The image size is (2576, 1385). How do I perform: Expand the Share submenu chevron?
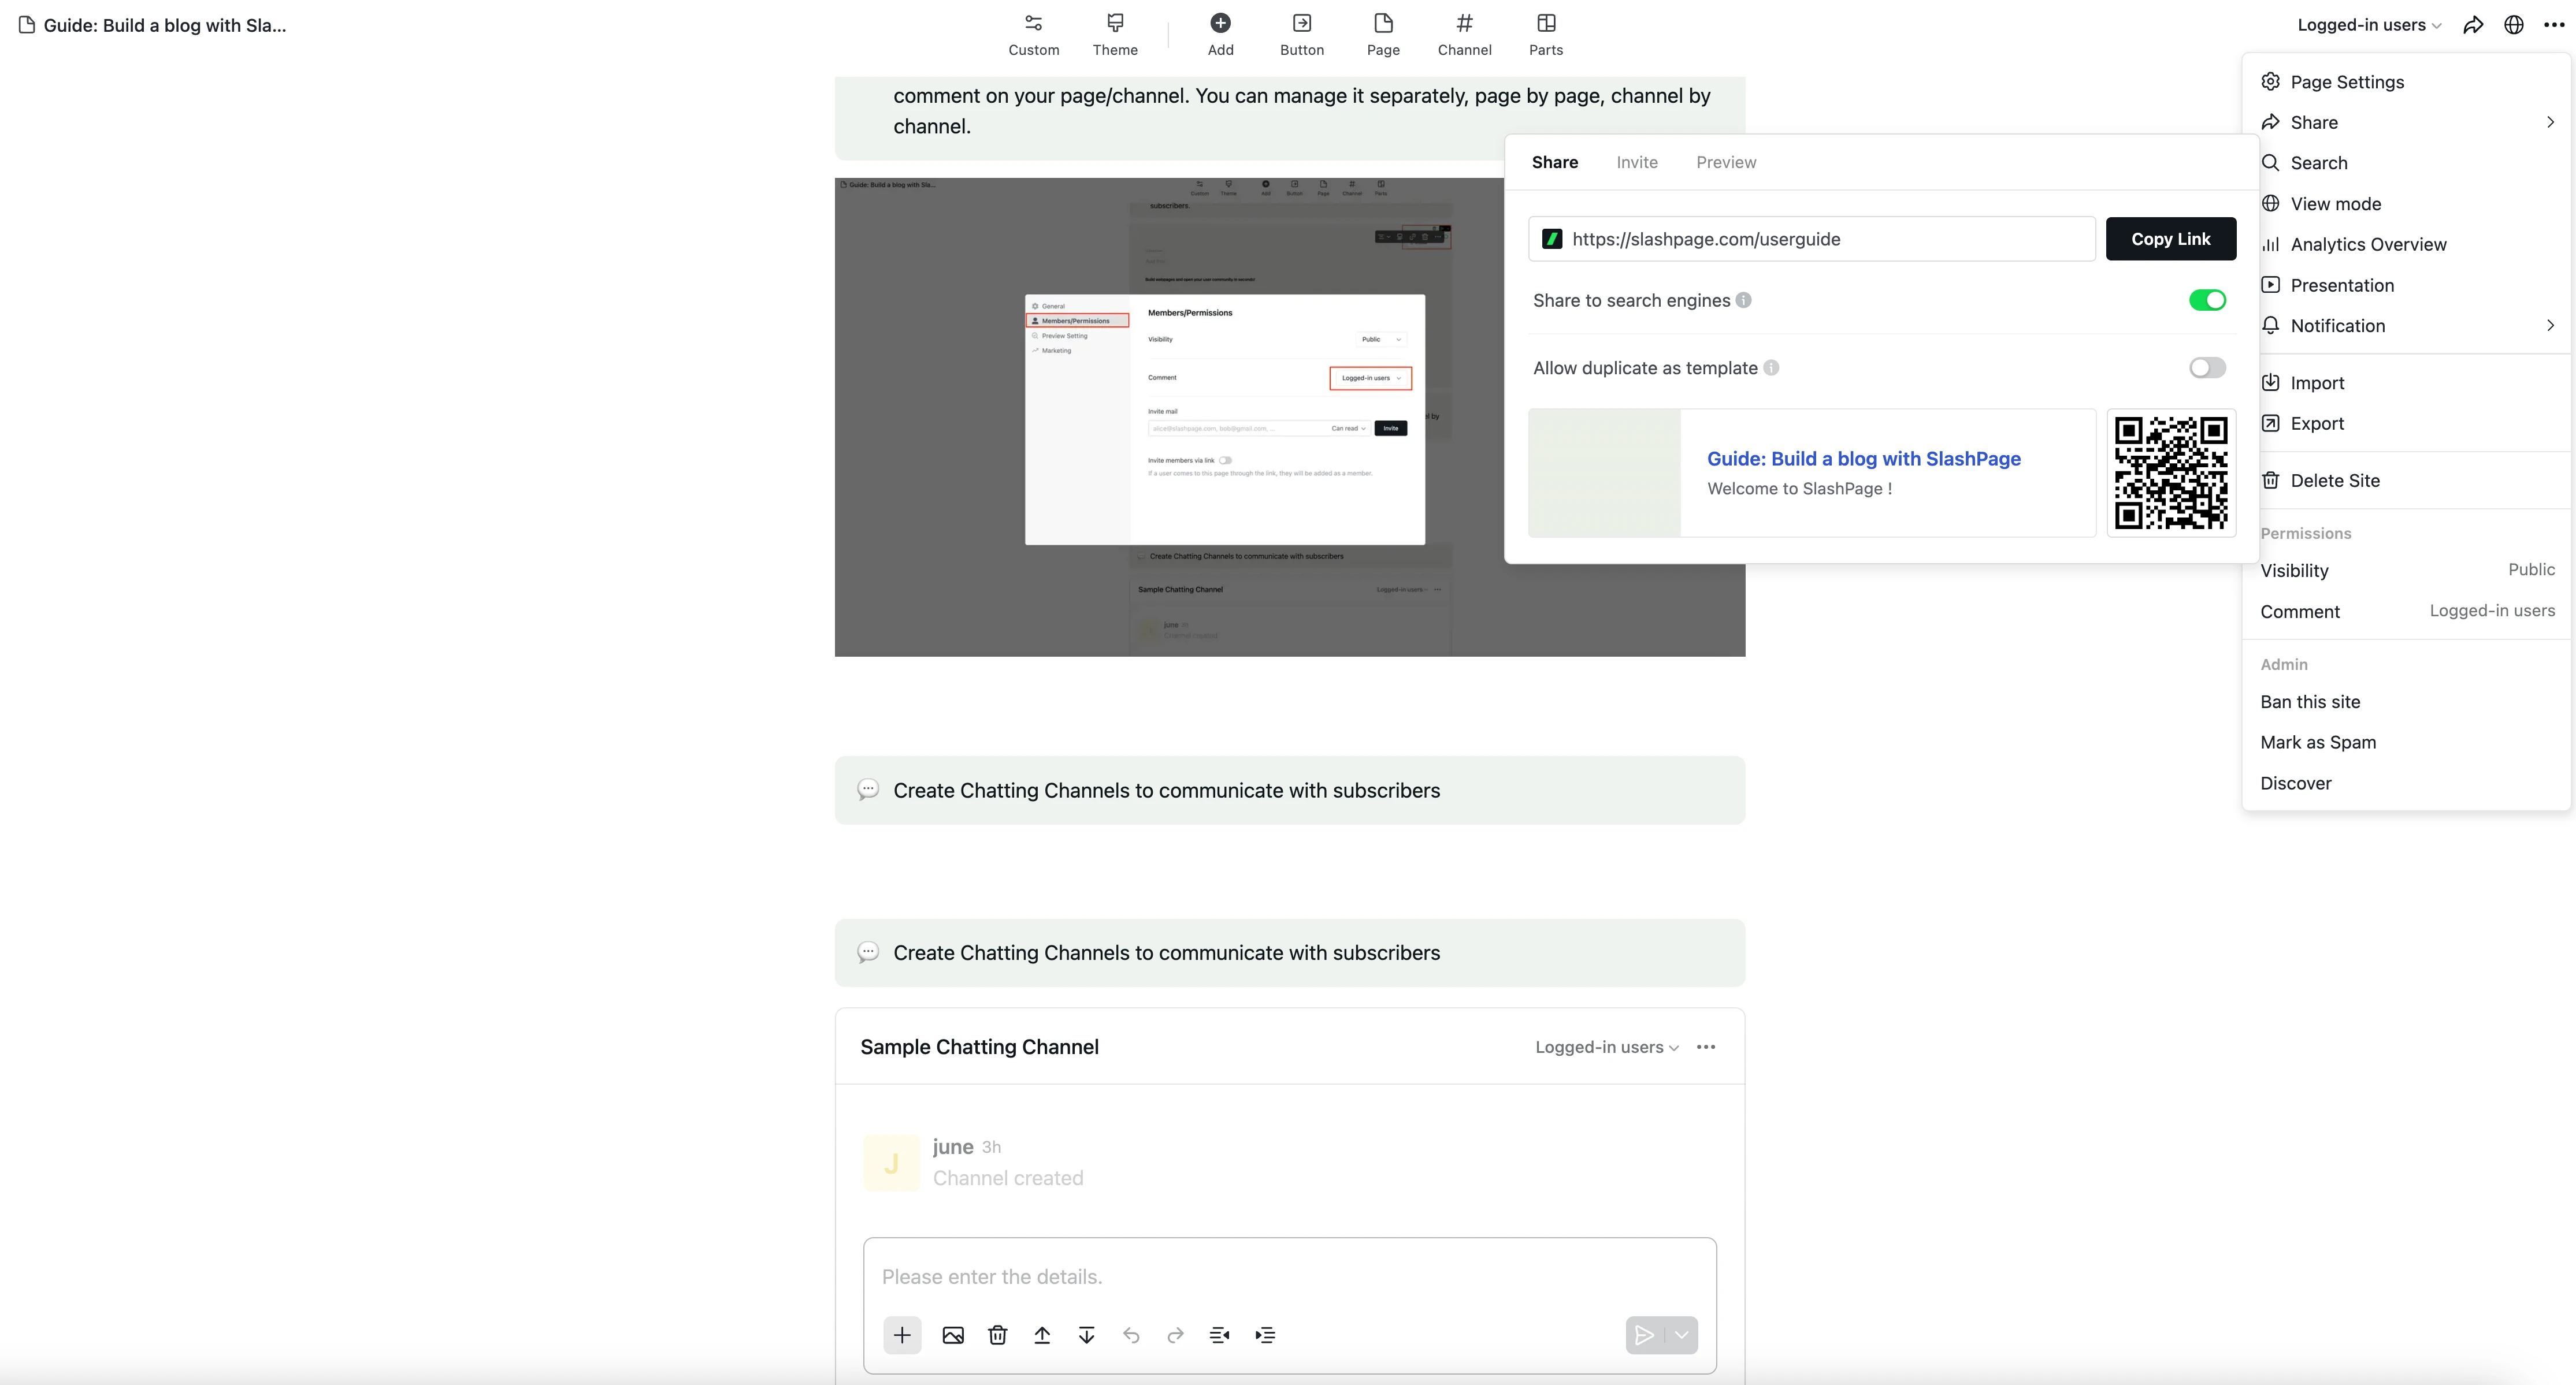[2550, 122]
